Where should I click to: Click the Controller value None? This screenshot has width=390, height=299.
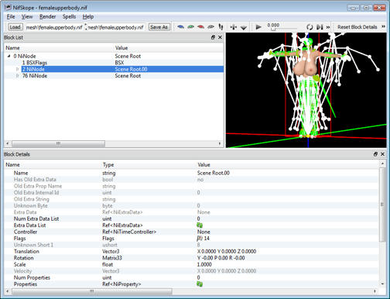tap(204, 232)
